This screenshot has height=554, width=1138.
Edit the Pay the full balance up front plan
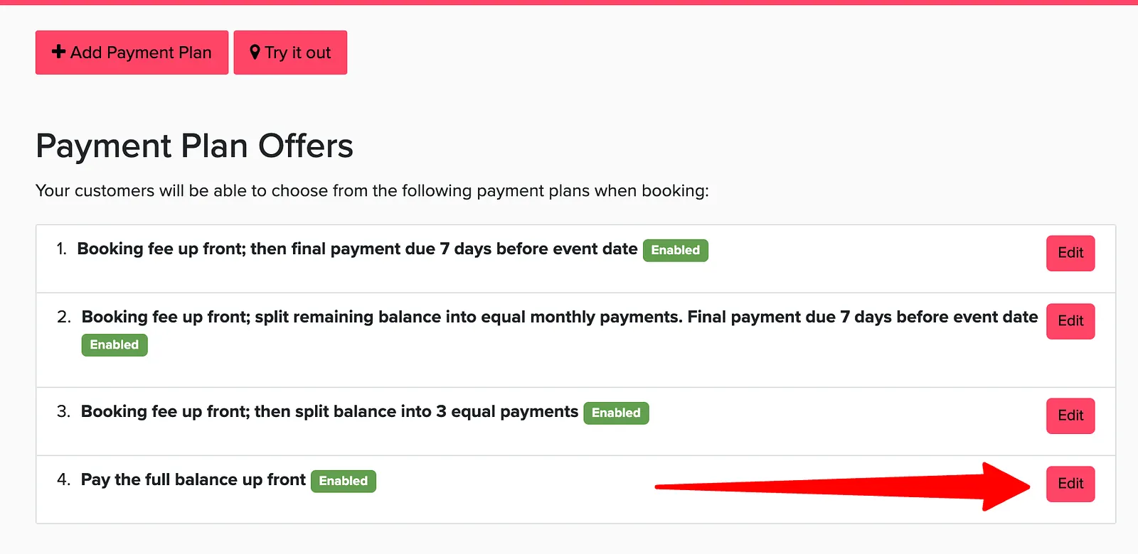[1070, 484]
